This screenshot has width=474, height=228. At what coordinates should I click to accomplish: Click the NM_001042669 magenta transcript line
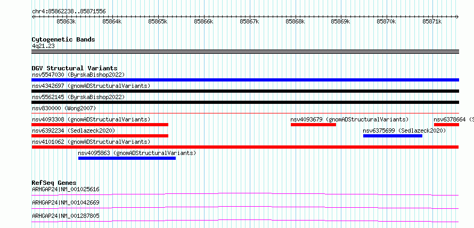coord(245,207)
